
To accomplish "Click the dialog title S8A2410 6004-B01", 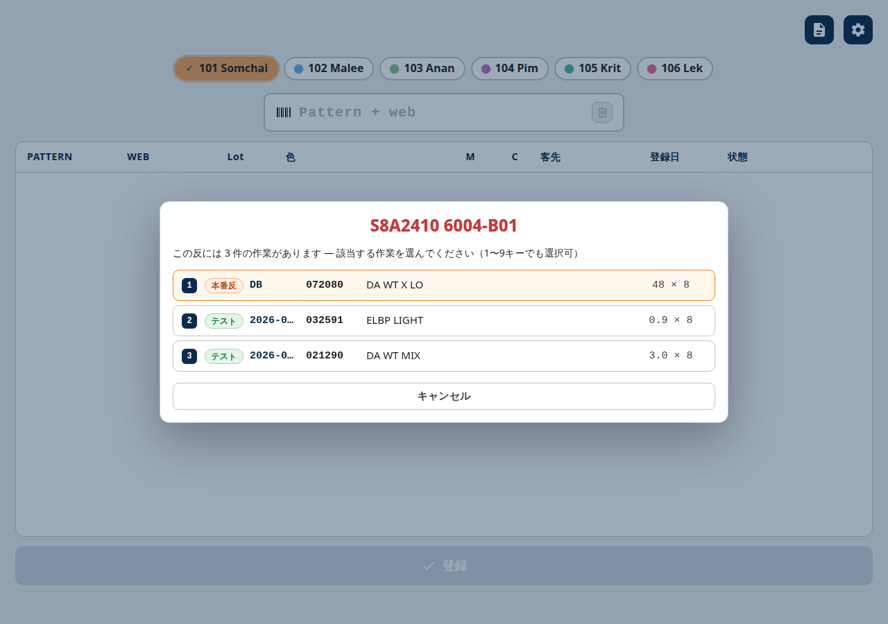I will [444, 225].
